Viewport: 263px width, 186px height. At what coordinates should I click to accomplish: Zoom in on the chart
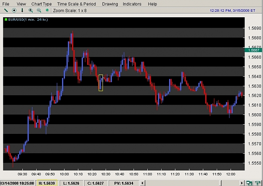click(x=31, y=11)
